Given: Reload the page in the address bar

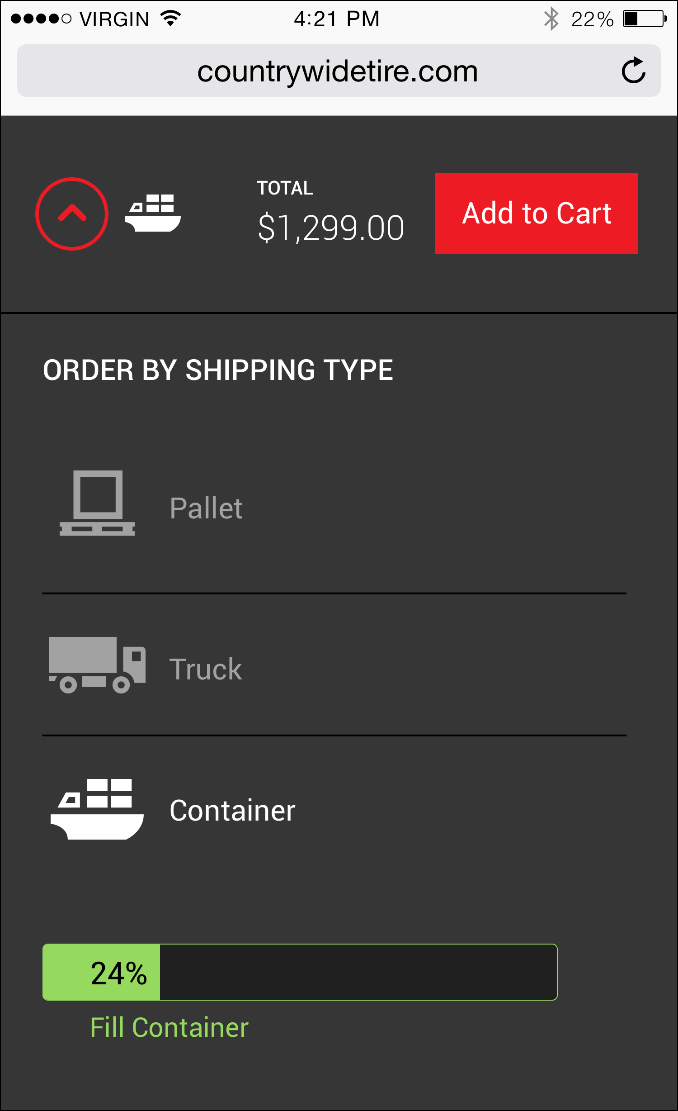Looking at the screenshot, I should (x=633, y=71).
